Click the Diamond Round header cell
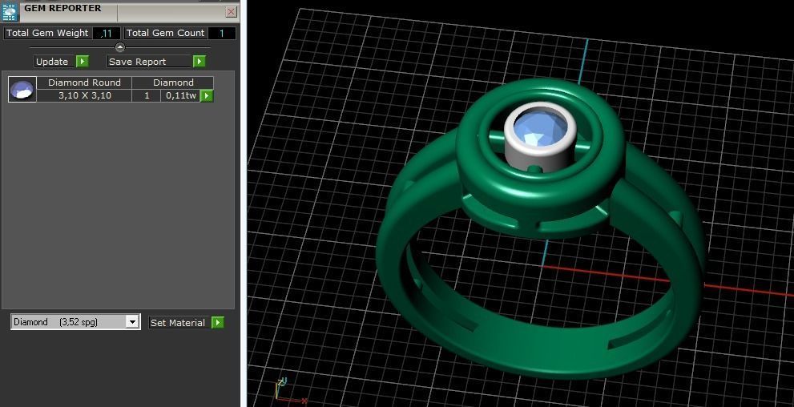Viewport: 794px width, 407px height. [85, 83]
